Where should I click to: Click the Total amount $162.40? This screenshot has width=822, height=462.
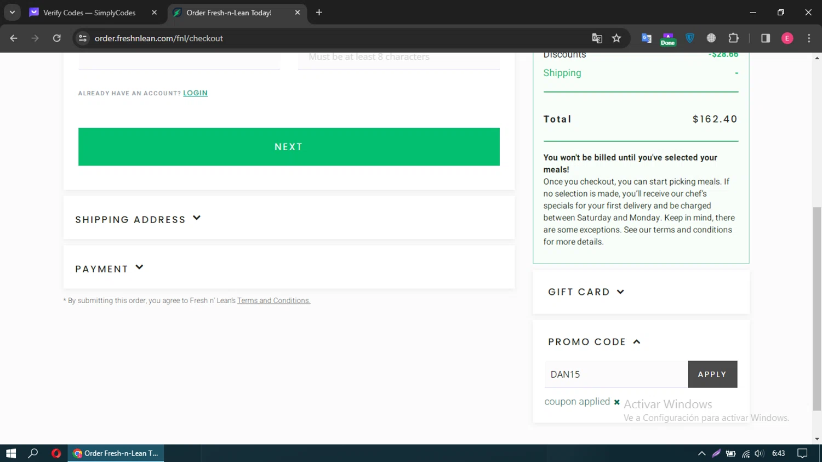[x=715, y=119]
